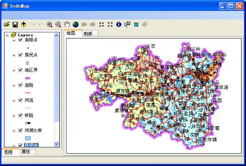Show full extent with globe icon

(76, 24)
